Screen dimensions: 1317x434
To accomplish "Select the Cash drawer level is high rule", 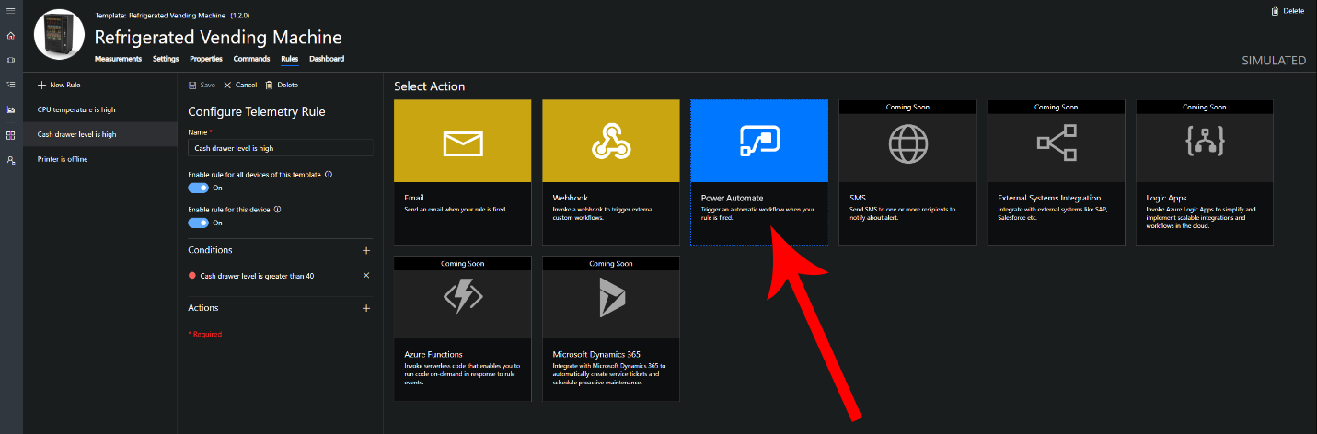I will 99,134.
